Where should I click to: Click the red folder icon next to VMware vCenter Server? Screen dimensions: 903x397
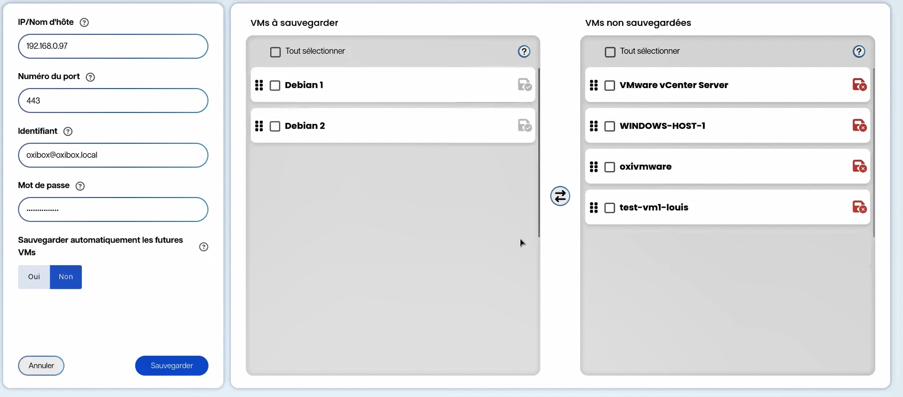click(860, 85)
